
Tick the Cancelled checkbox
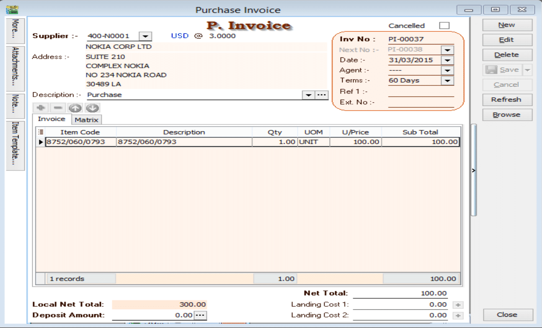[444, 26]
